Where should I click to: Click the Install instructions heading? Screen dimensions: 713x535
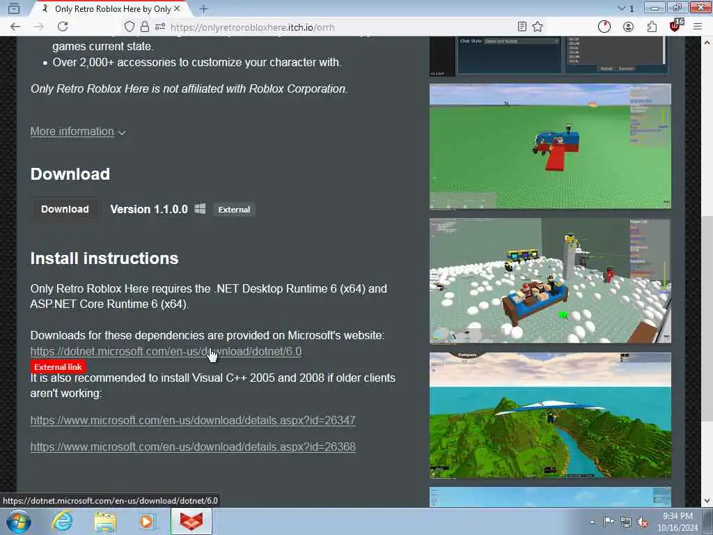click(104, 258)
